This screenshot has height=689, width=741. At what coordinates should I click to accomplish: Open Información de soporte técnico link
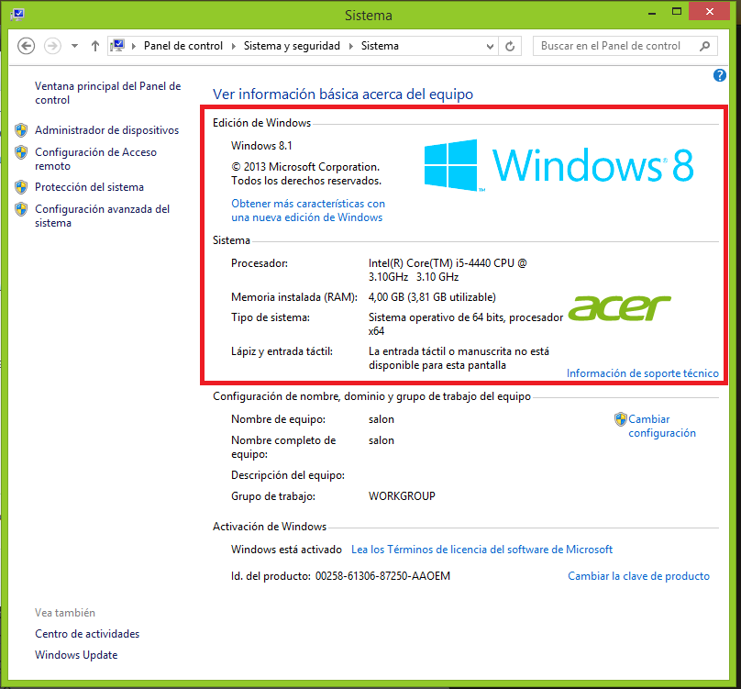click(642, 373)
